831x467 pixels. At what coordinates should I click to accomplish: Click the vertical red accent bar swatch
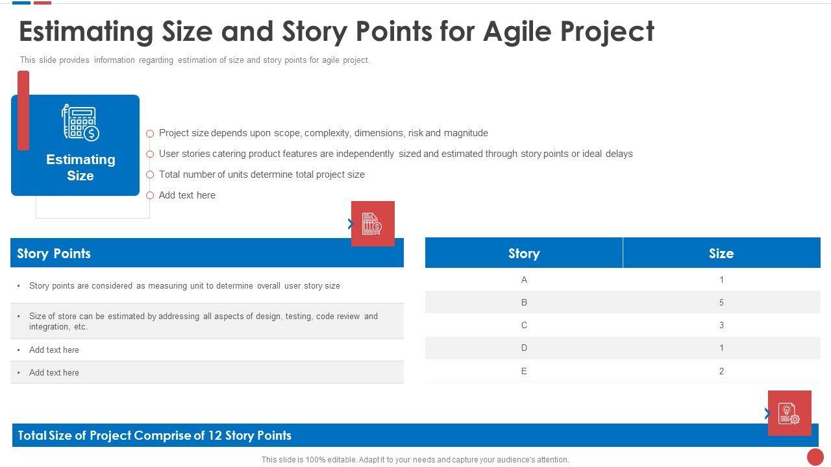(x=23, y=110)
